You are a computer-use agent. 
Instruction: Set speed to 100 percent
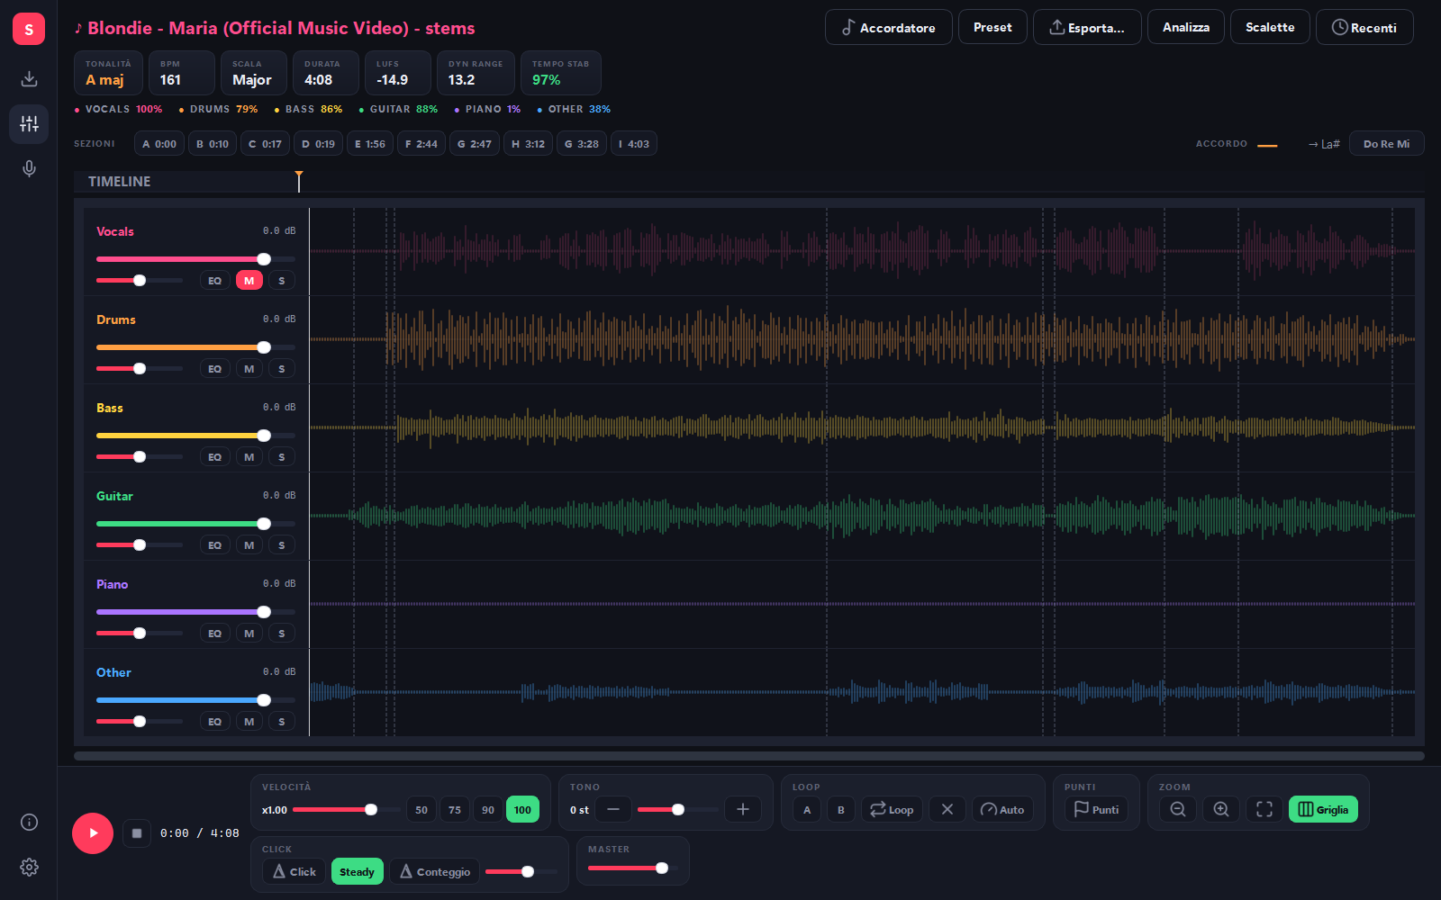coord(522,809)
